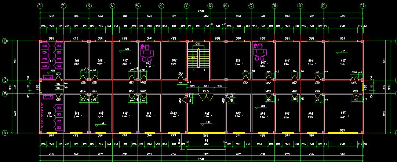Pick the magenta desk furniture near axis 5
The height and width of the screenshot is (162, 397).
[147, 53]
